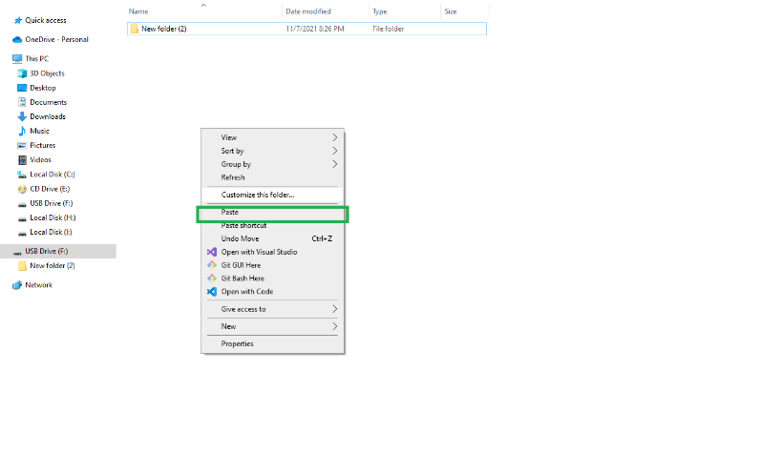Select Paste shortcut menu entry
Screen dimensions: 760x454
pos(272,225)
